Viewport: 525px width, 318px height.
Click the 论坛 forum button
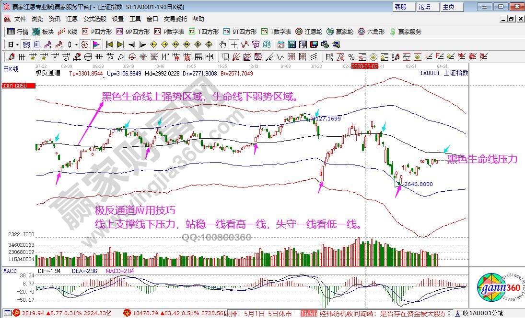point(424,7)
